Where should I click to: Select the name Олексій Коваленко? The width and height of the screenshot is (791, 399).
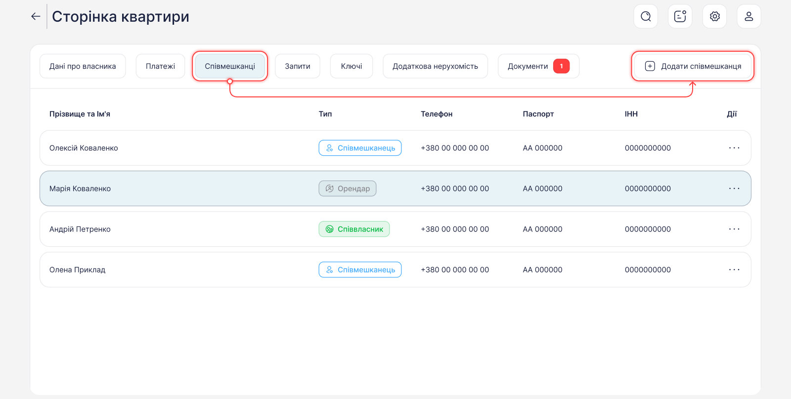coord(84,148)
